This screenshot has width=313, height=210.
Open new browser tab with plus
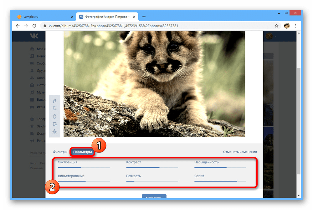tap(144, 17)
